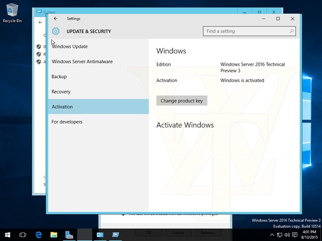Open Server Manager from the taskbar
322x241 pixels.
pyautogui.click(x=69, y=235)
